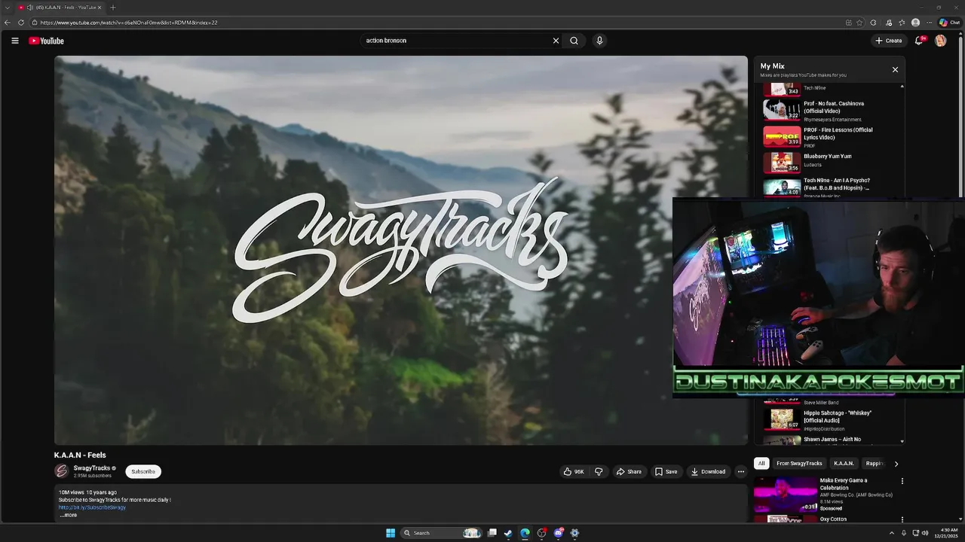965x542 pixels.
Task: Open the video's more actions ellipsis
Action: pos(740,472)
